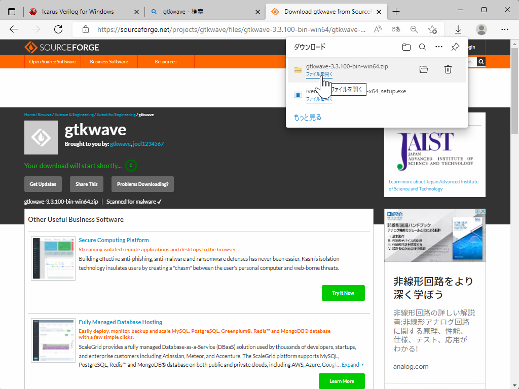Click the Secure Computing Platform thumbnail

click(x=53, y=258)
